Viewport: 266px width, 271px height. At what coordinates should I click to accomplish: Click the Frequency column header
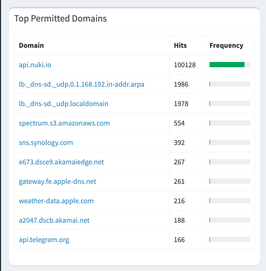(226, 45)
